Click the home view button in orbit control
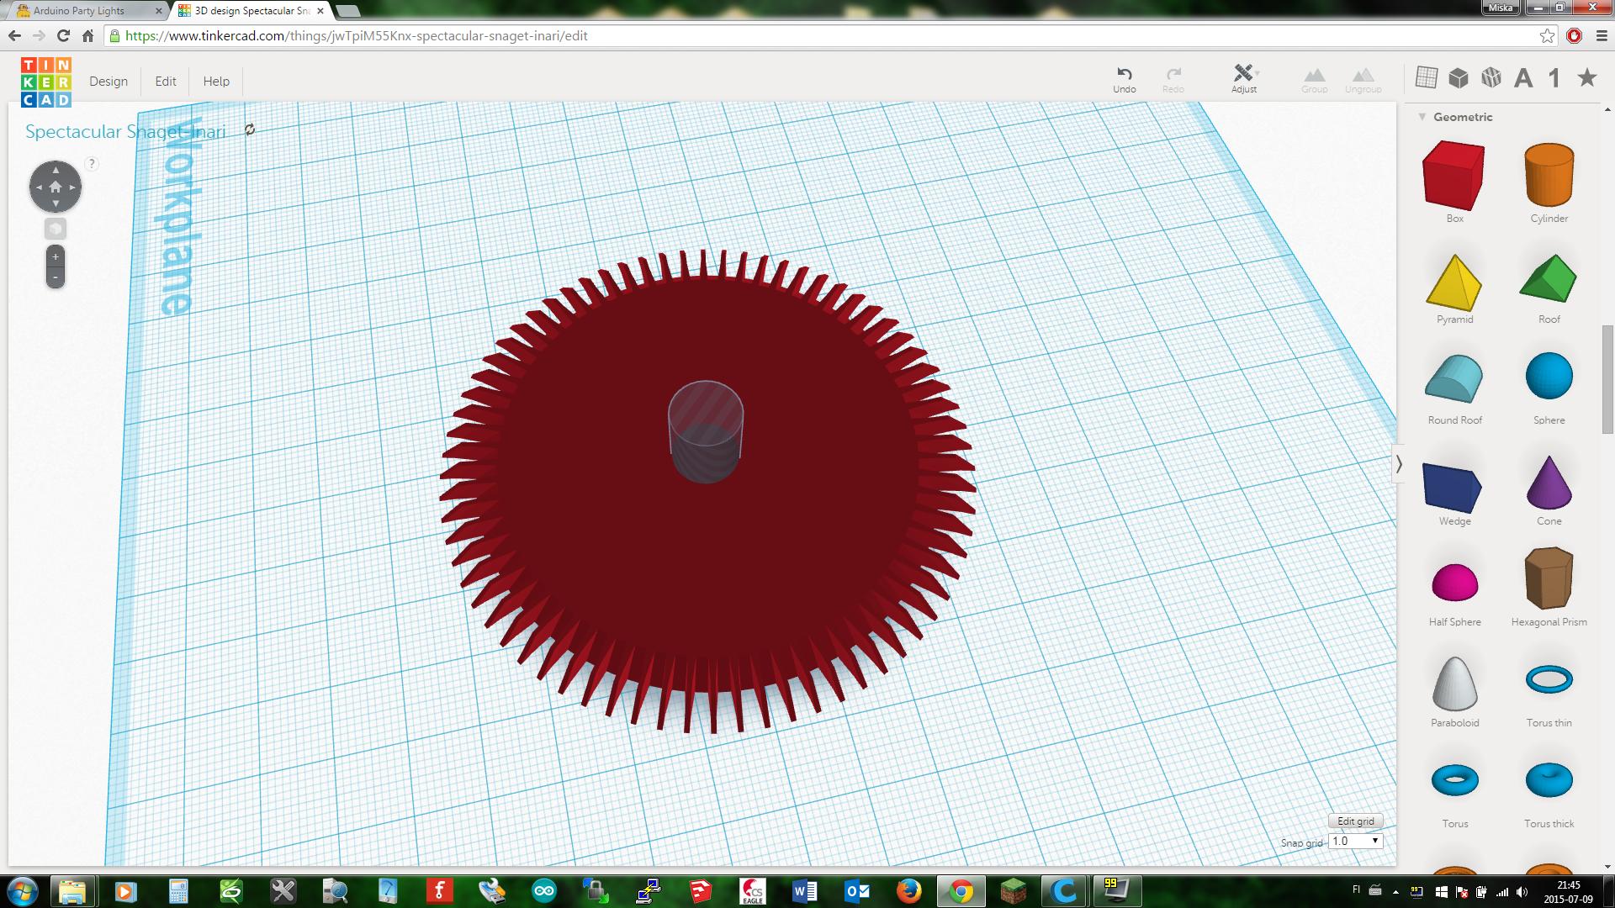 [x=56, y=187]
